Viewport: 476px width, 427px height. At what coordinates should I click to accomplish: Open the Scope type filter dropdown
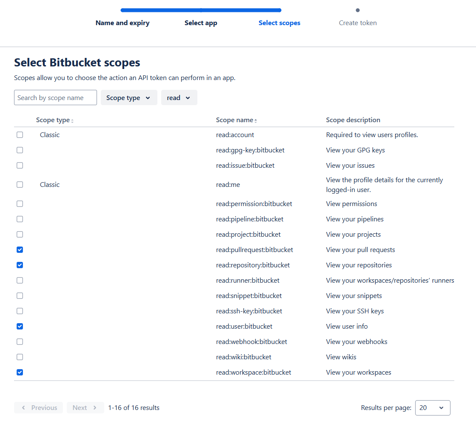pos(128,98)
